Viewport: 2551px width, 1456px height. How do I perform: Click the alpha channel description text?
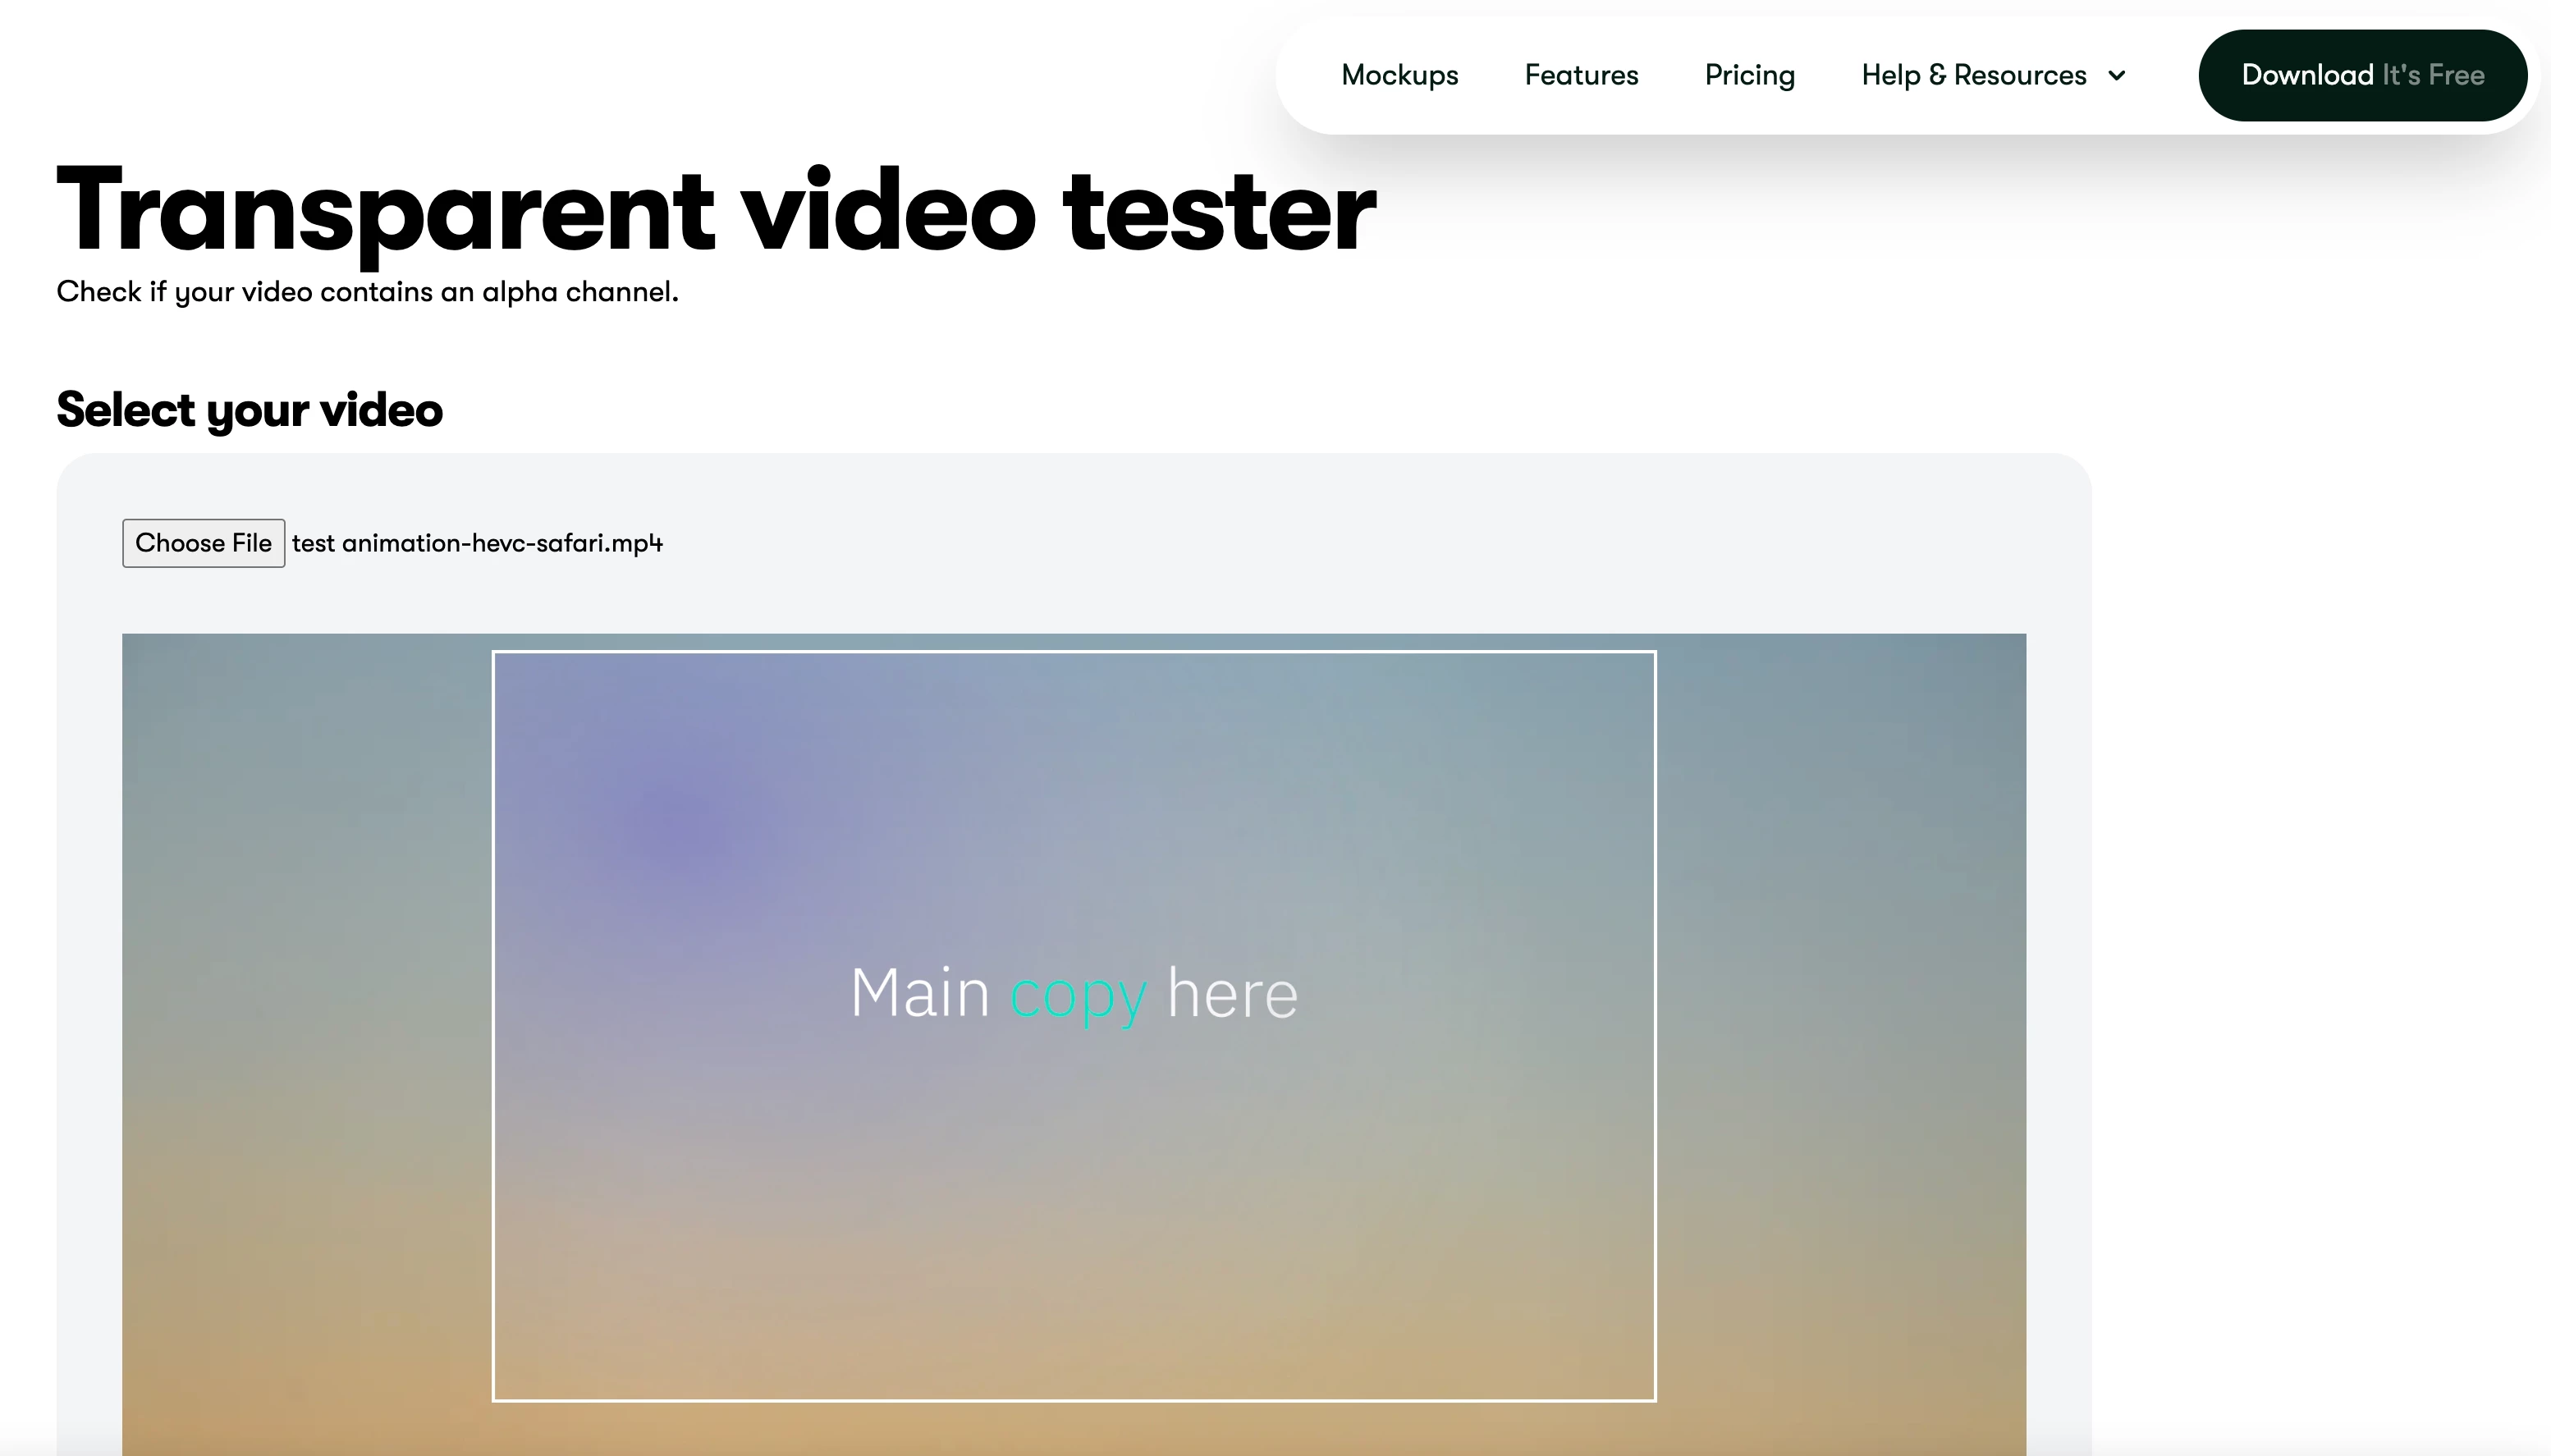click(367, 292)
